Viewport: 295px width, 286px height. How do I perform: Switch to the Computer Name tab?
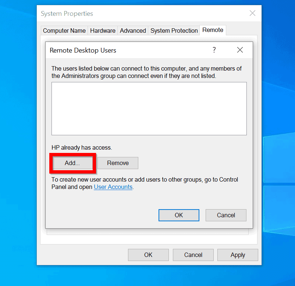click(64, 31)
